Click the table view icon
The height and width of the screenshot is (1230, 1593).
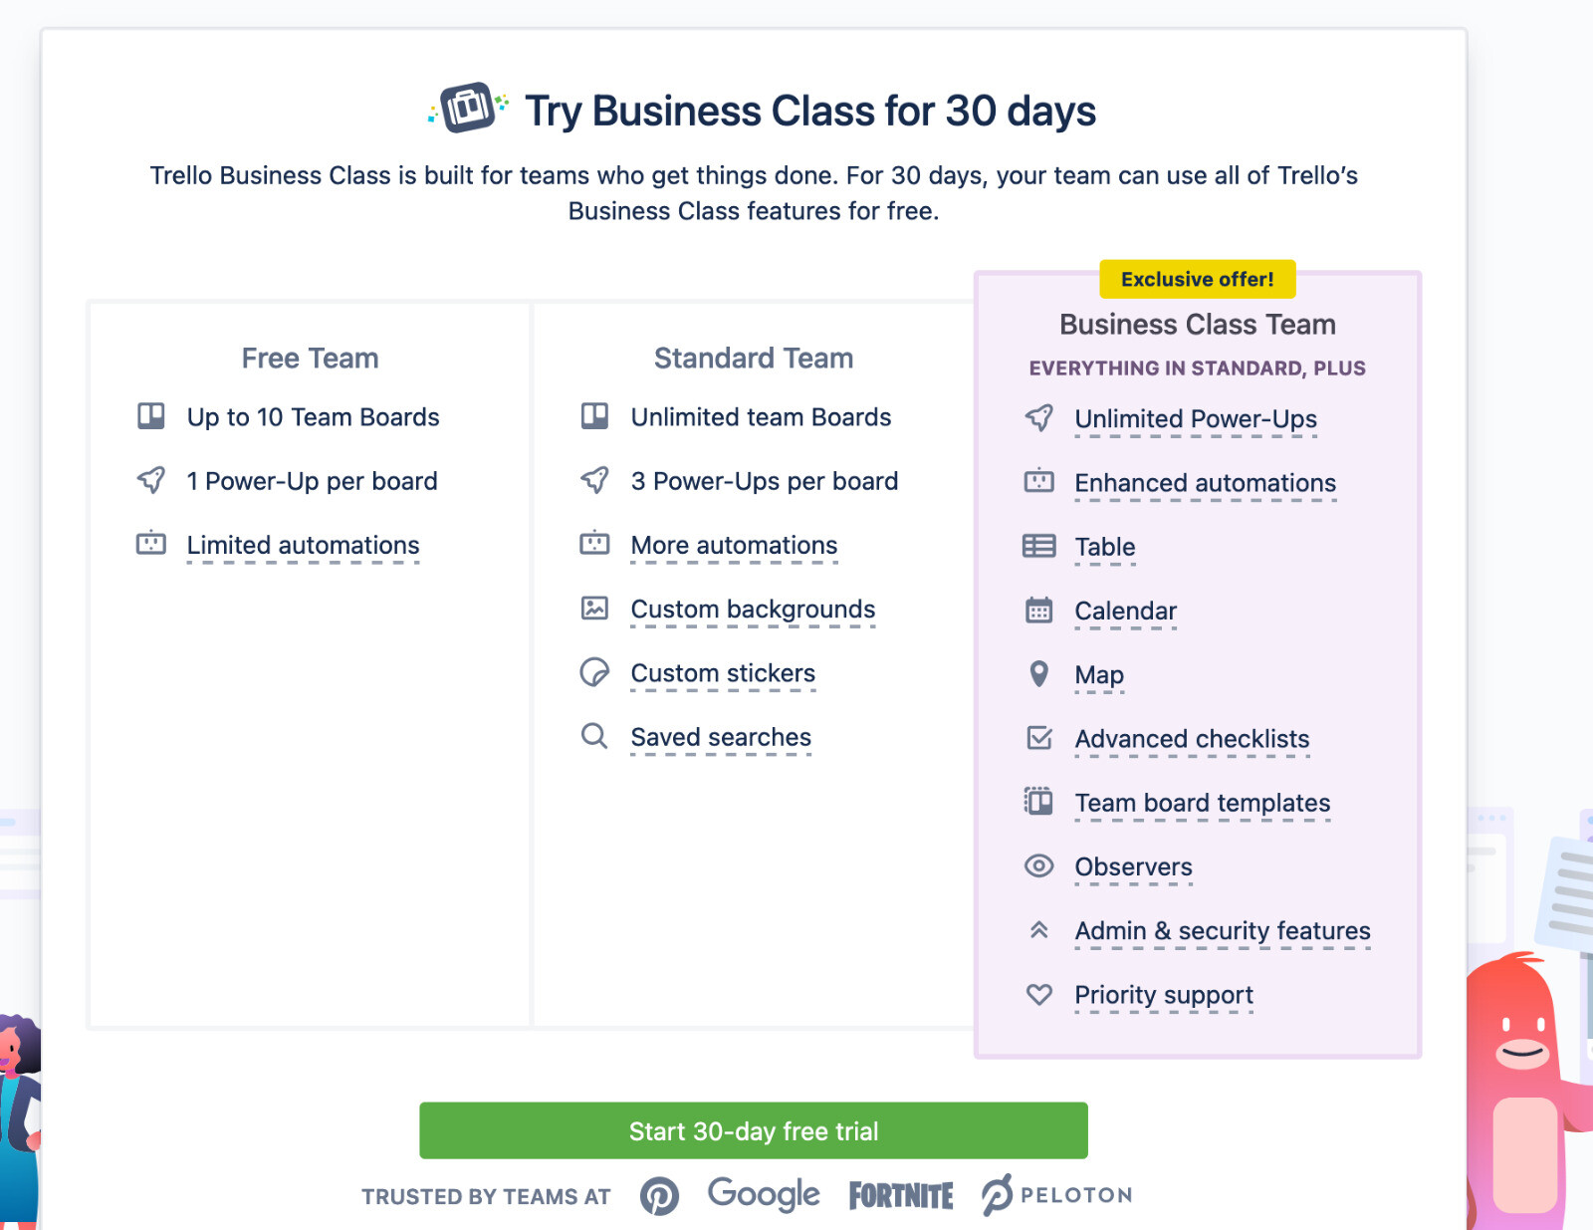(1038, 546)
